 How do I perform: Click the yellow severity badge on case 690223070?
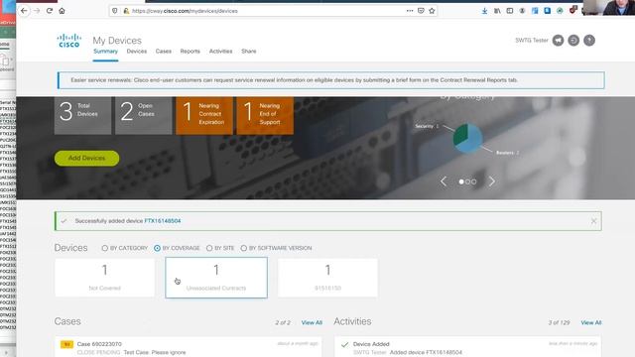pyautogui.click(x=66, y=344)
